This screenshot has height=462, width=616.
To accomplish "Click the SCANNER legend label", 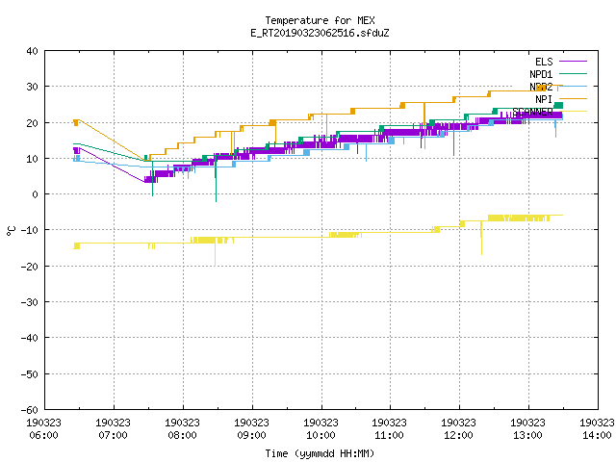I will [x=532, y=112].
